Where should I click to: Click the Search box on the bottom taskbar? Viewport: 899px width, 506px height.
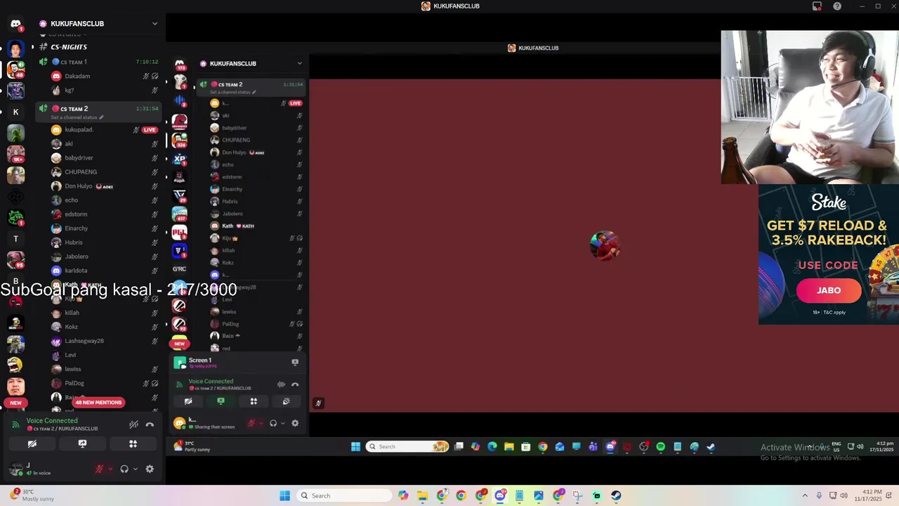tap(345, 495)
